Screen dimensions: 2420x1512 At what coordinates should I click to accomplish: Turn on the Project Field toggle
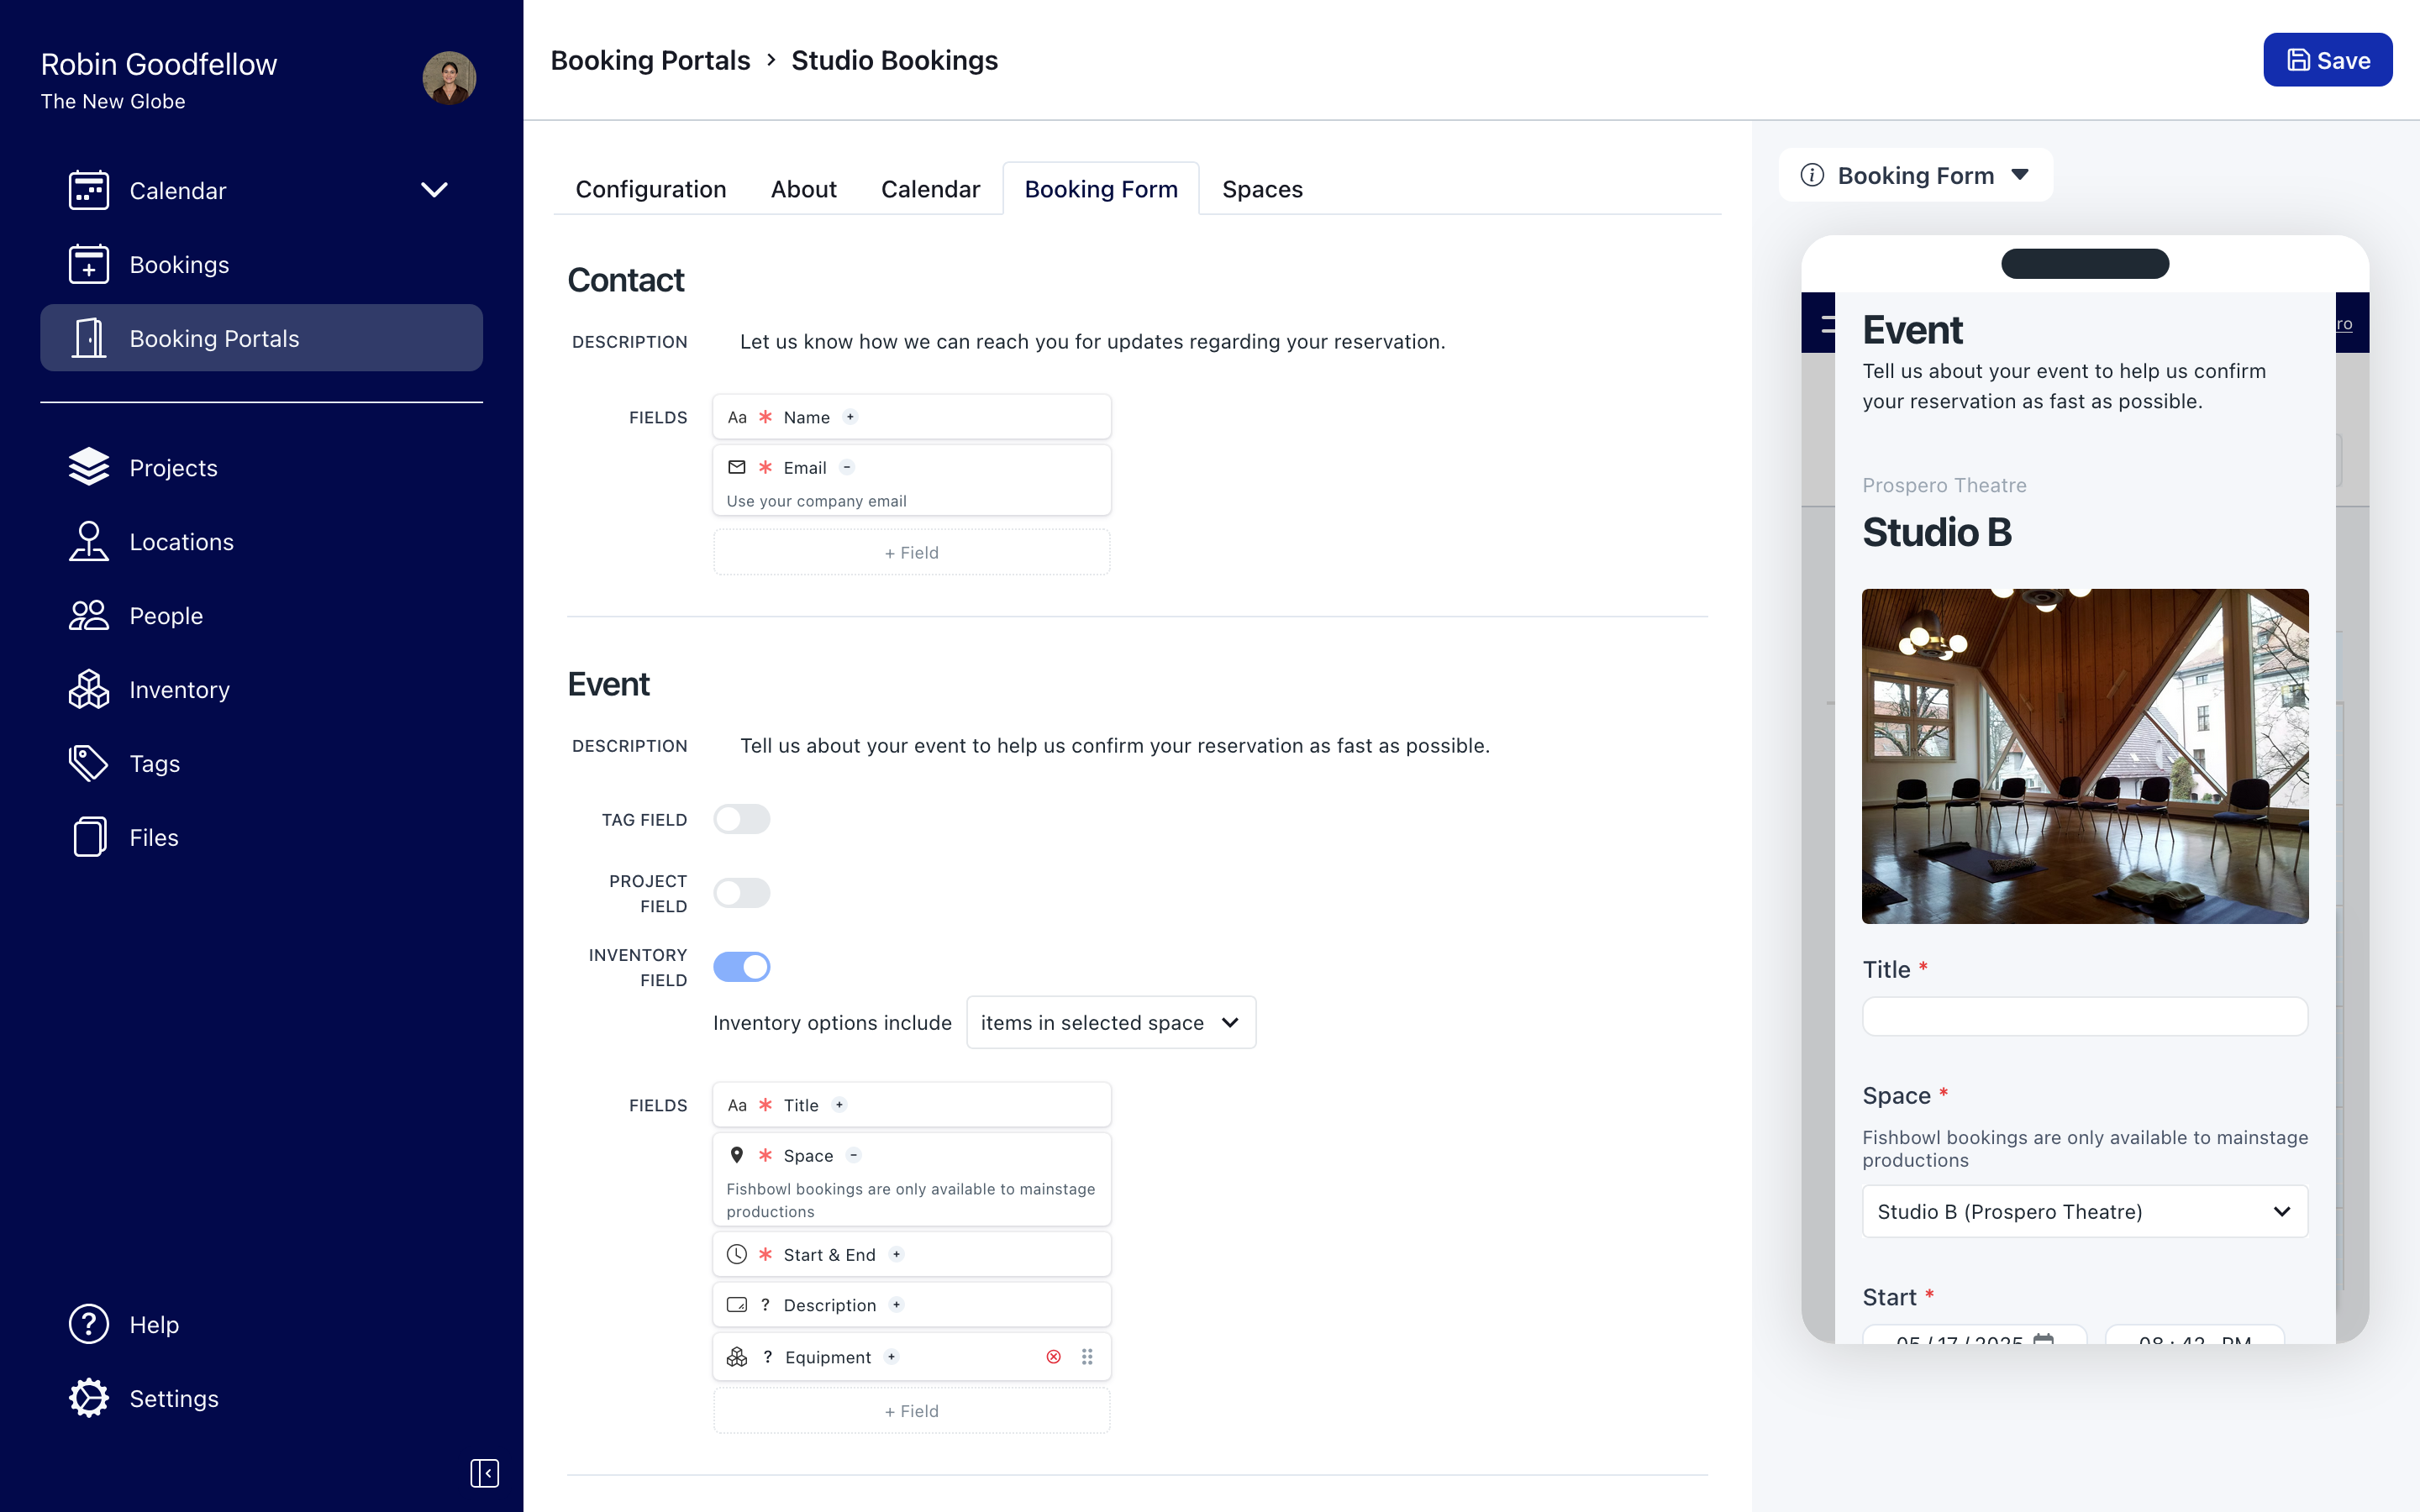tap(741, 893)
